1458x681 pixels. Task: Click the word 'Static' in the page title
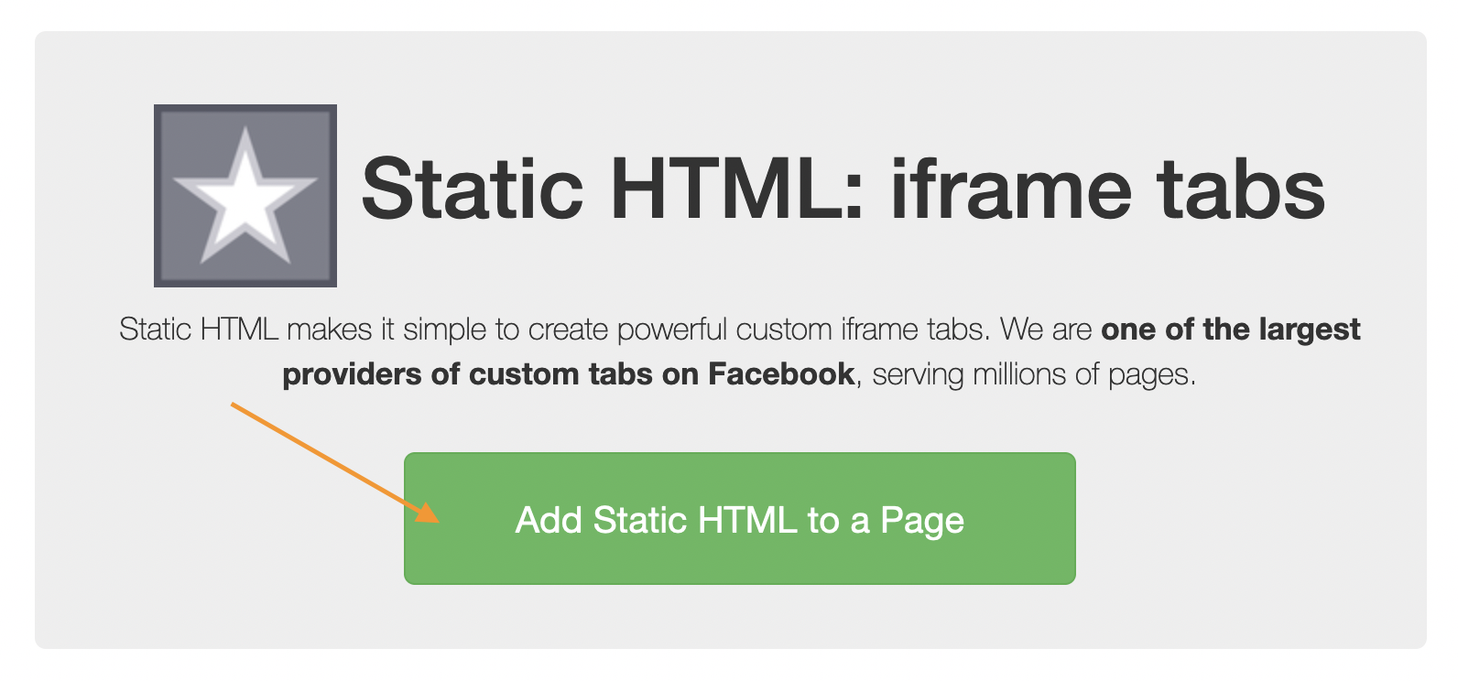point(471,188)
